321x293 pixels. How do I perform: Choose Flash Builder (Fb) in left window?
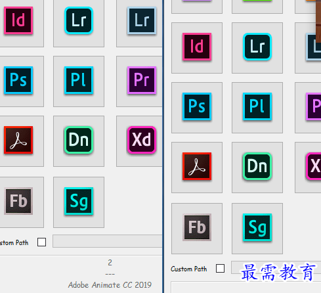[18, 201]
